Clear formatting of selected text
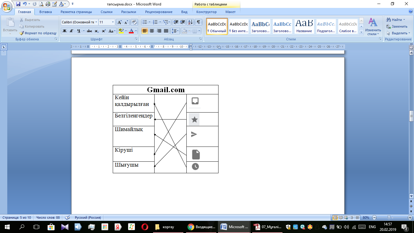Viewport: 414px width, 233px height. tap(134, 22)
